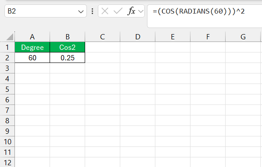The width and height of the screenshot is (262, 167).
Task: Select column D header
Action: pyautogui.click(x=138, y=37)
